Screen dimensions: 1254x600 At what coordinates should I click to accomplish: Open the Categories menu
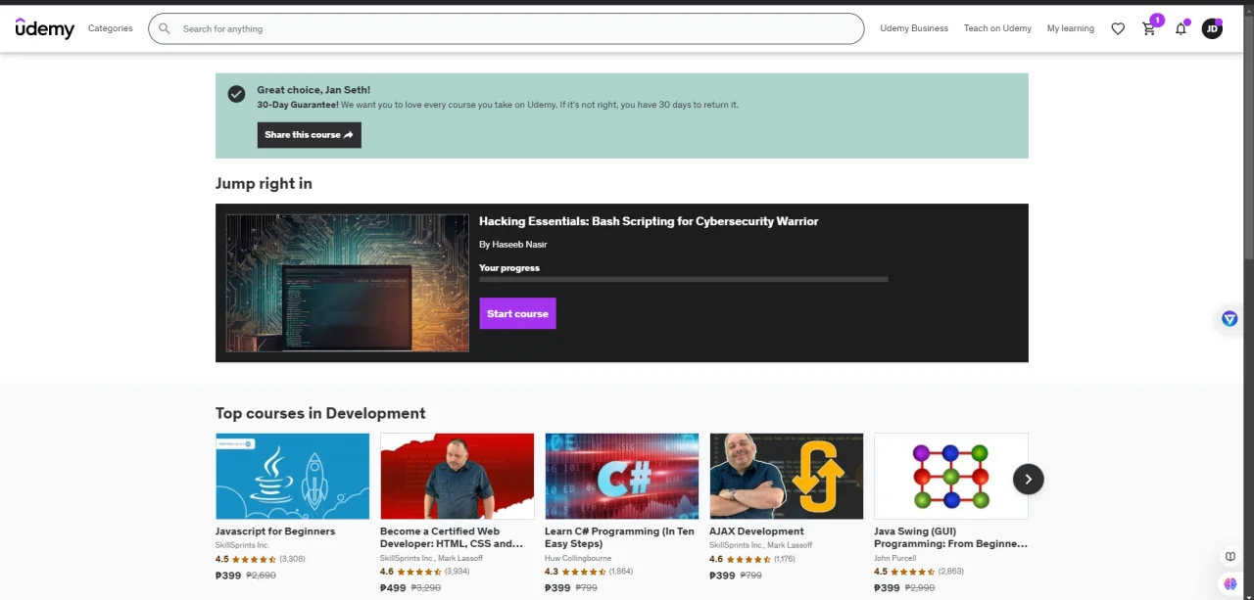tap(111, 28)
